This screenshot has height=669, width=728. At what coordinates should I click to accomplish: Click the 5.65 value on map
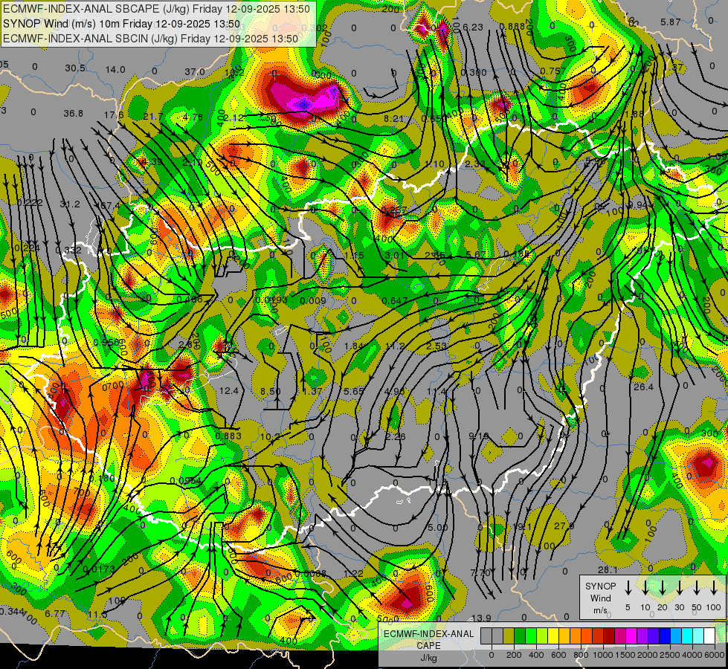pos(354,392)
